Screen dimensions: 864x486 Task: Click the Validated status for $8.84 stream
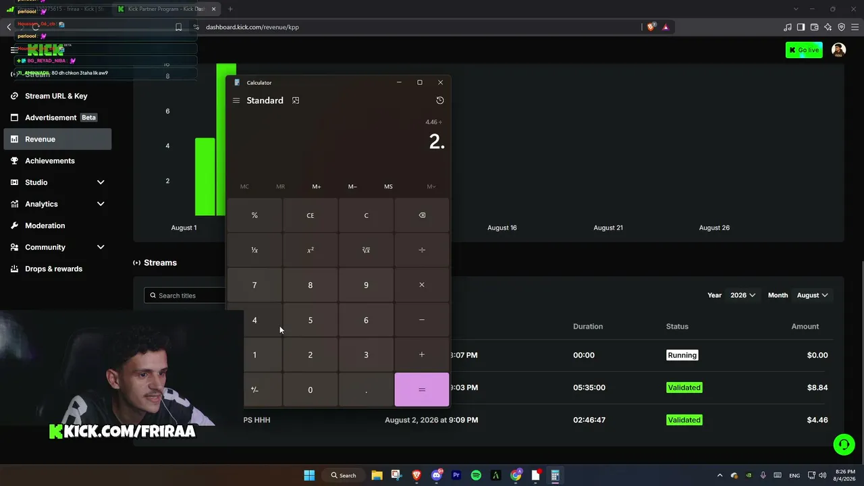684,387
